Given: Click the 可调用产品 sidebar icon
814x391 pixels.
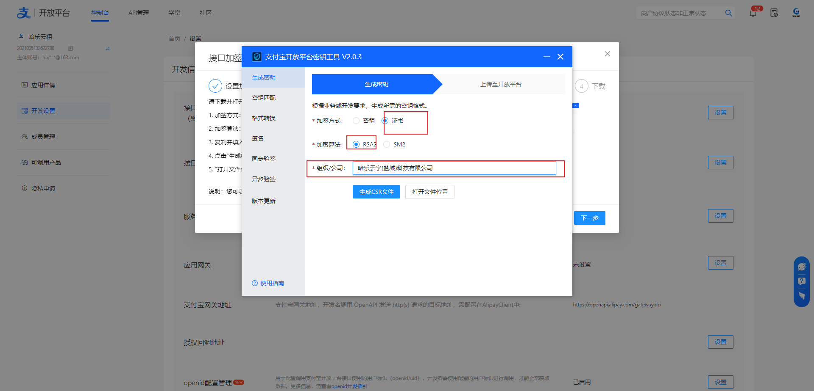Looking at the screenshot, I should 25,162.
